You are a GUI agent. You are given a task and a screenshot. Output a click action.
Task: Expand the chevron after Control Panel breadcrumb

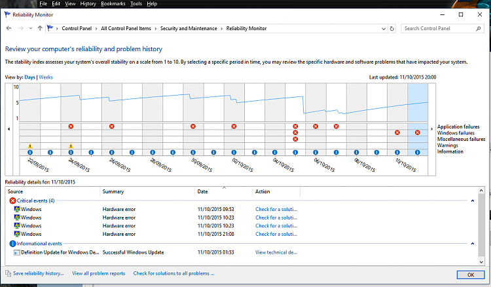(x=96, y=29)
